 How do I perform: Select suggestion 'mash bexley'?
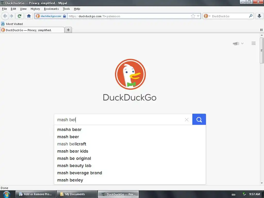coord(130,180)
